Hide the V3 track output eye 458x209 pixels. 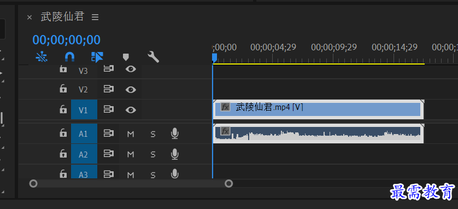(x=131, y=69)
